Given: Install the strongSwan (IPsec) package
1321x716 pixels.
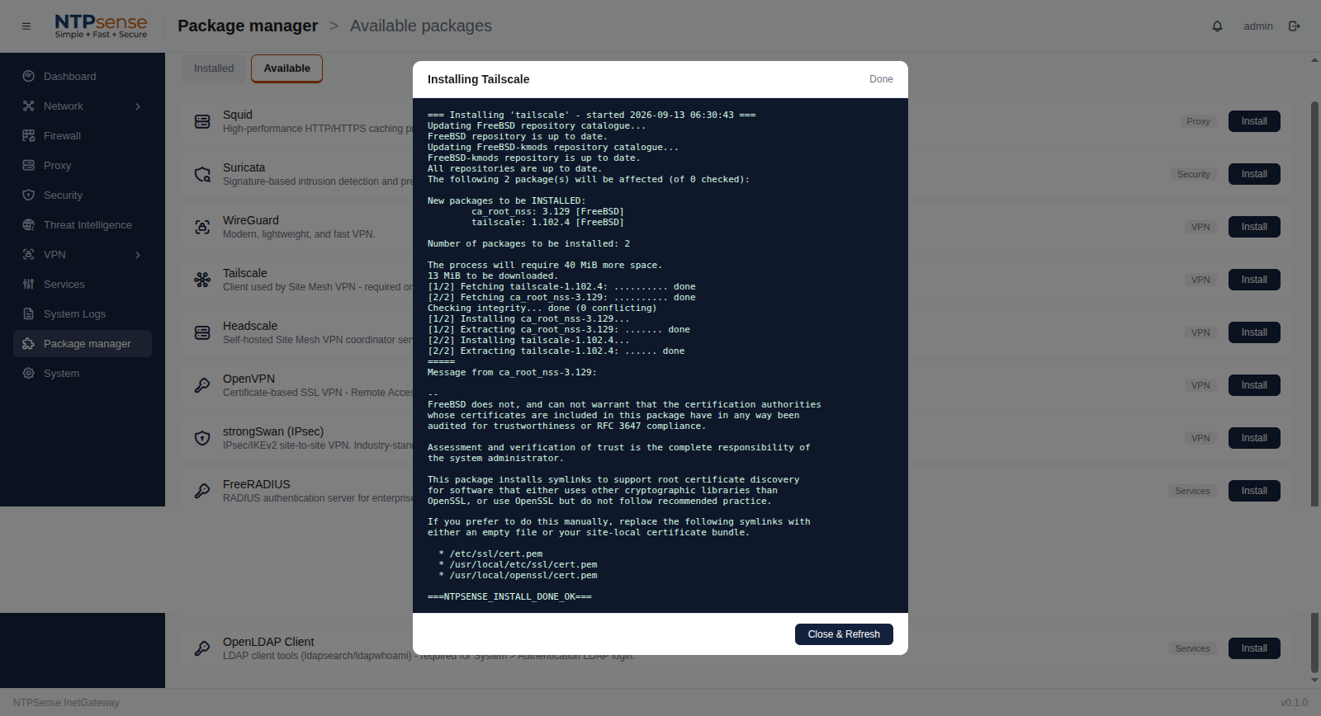Looking at the screenshot, I should click(x=1254, y=438).
